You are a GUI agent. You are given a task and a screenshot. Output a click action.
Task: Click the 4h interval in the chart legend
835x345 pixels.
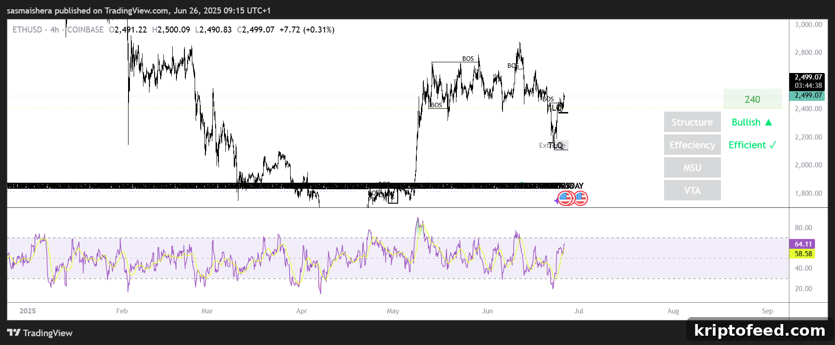pos(54,30)
